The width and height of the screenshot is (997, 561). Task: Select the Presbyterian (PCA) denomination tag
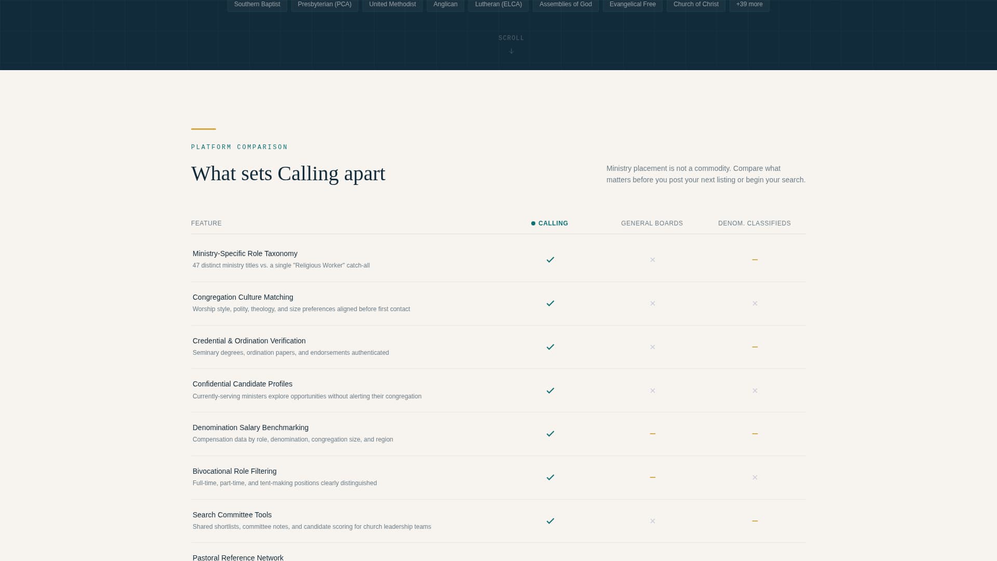tap(325, 5)
